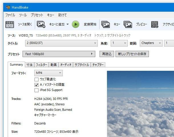Screen dimensions: 174x137
Task: Open the 範囲 Chapters dropdown
Action: [151, 43]
